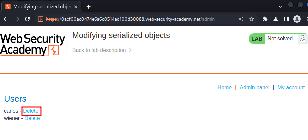Reload the page with refresh icon
Screen dimensions: 308x140
(28, 19)
